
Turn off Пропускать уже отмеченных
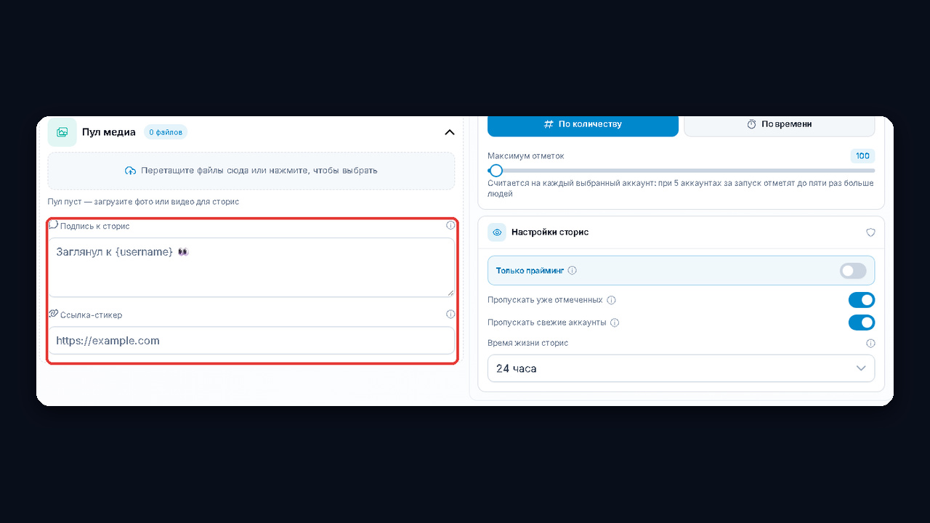coord(862,300)
